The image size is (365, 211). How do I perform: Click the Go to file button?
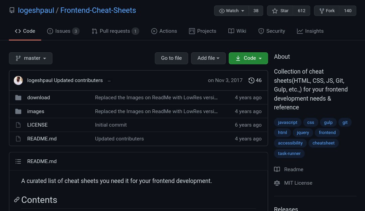pyautogui.click(x=171, y=58)
